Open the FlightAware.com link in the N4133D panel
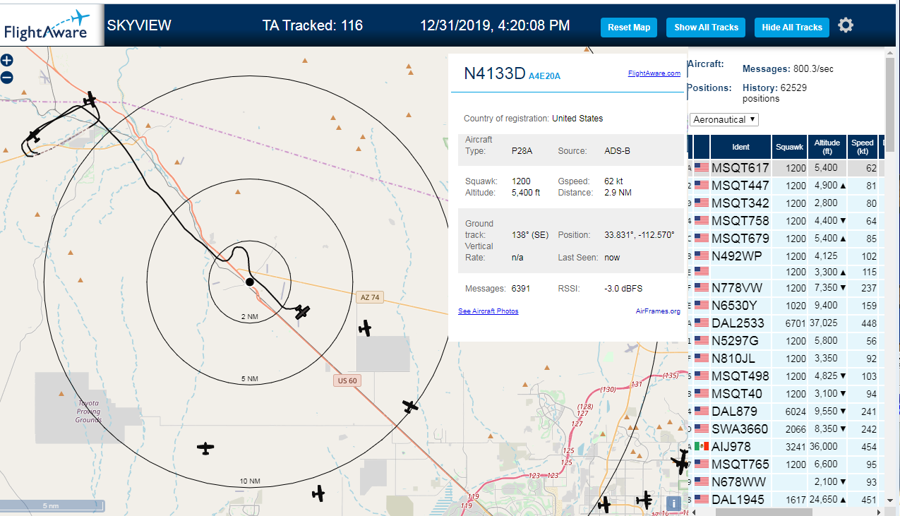The image size is (900, 516). [654, 73]
